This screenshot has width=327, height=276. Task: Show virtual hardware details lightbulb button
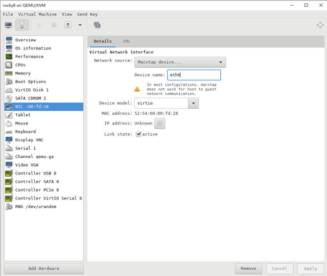22,25
